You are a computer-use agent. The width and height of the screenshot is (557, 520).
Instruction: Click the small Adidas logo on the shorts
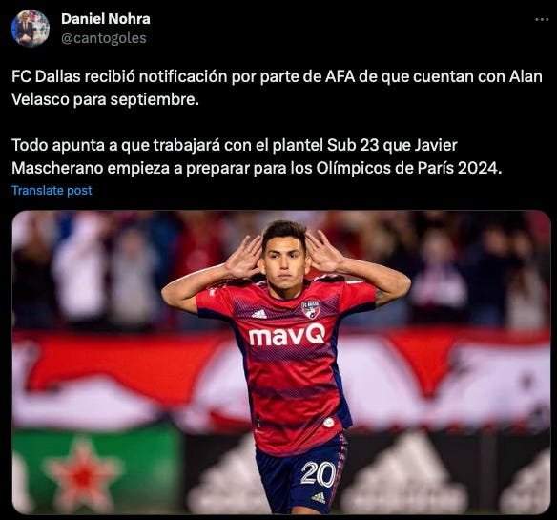coord(319,498)
